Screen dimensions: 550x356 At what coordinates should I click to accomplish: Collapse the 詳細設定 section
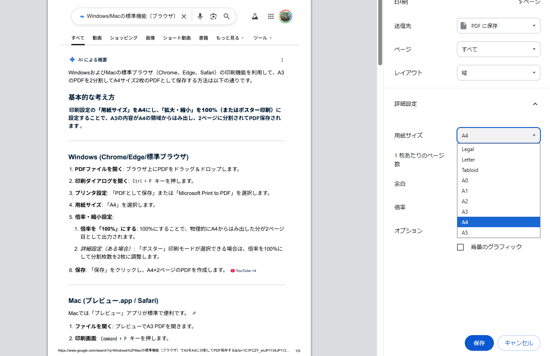535,104
